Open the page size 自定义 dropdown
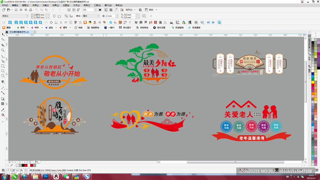The image size is (320, 180). point(27,16)
